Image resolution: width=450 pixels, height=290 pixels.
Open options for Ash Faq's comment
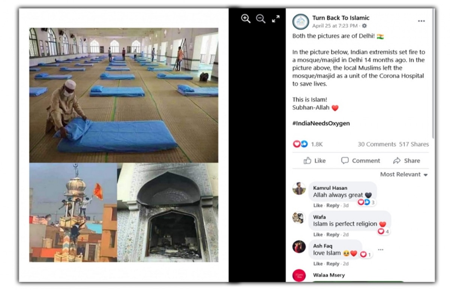pos(381,250)
